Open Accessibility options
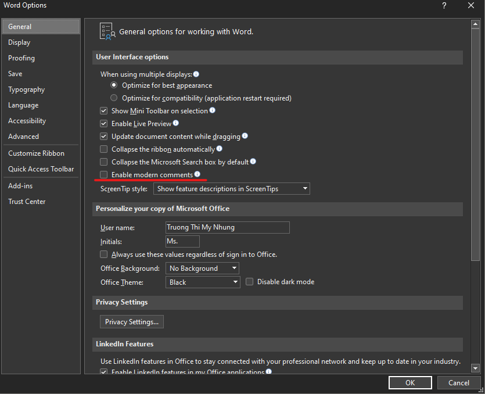The width and height of the screenshot is (485, 394). coord(41,121)
